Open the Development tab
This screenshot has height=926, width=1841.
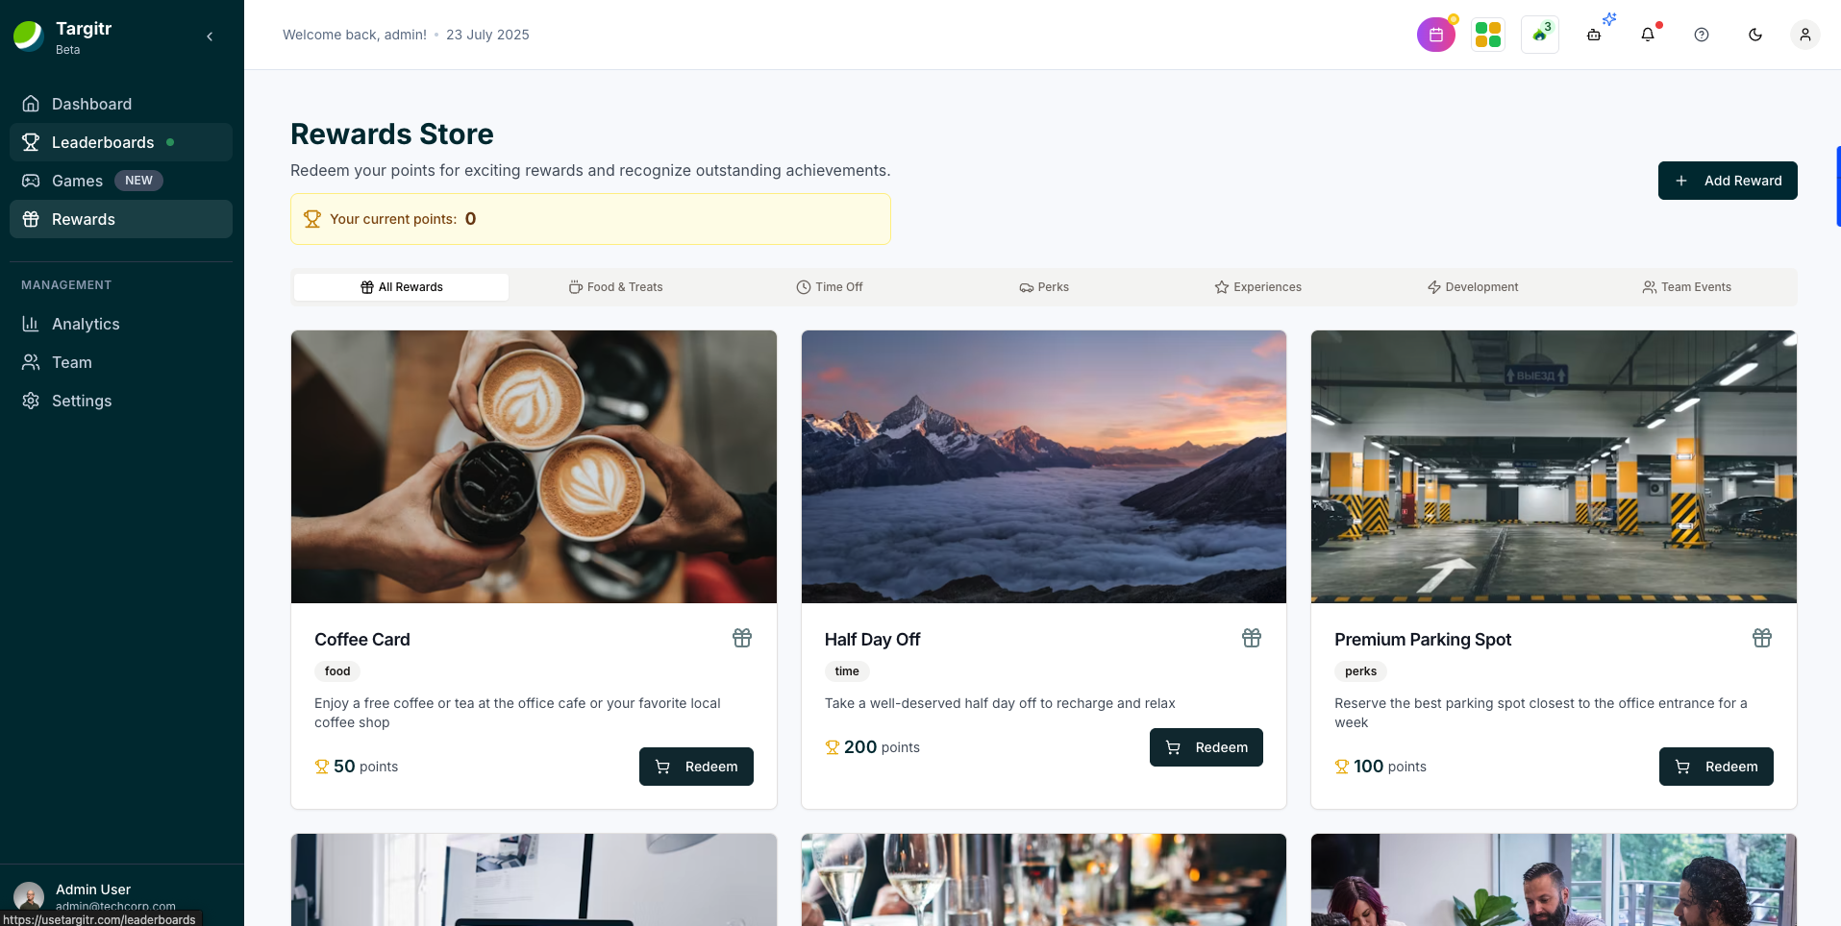tap(1473, 287)
